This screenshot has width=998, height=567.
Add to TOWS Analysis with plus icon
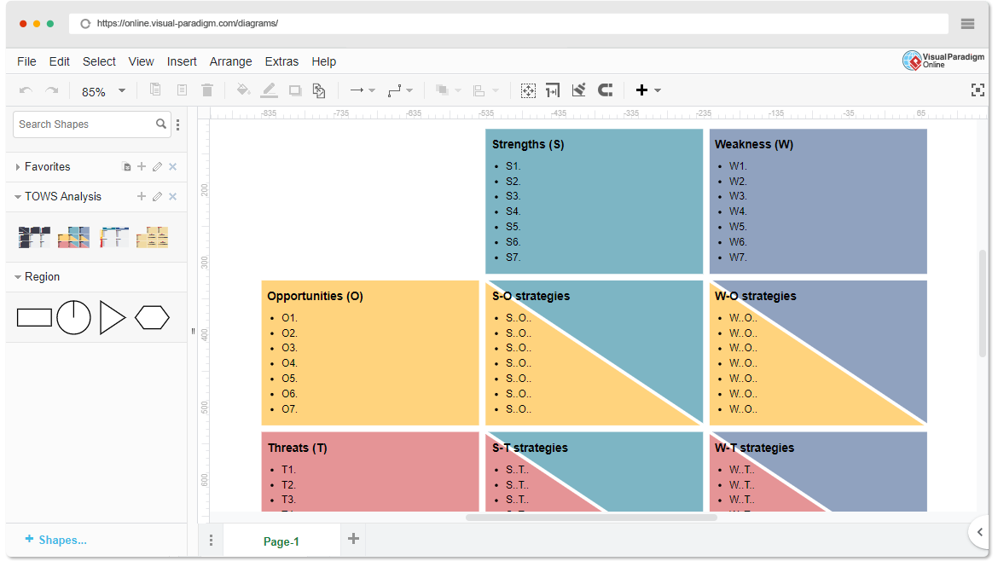[142, 197]
